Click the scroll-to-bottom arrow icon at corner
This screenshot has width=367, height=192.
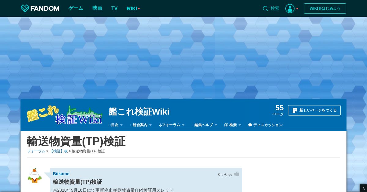click(x=363, y=188)
